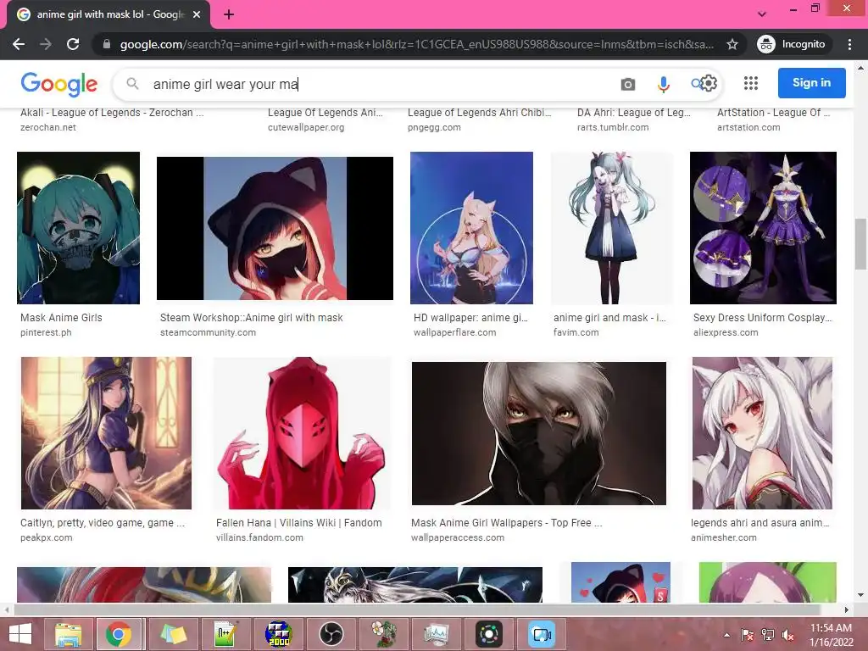Open the Windows Start menu
Viewport: 868px width, 651px height.
pyautogui.click(x=20, y=634)
